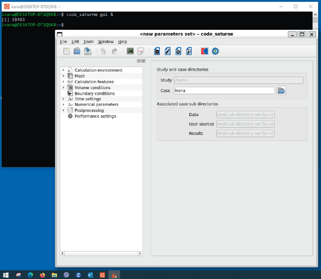Screen dimensions: 321x279
Task: Click the new file toolbar icon
Action: pos(66,51)
